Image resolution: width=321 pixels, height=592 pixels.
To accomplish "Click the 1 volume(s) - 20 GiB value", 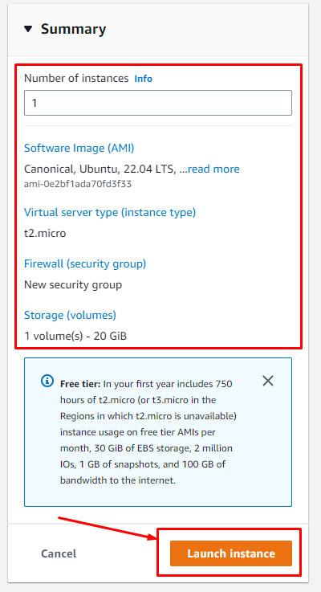I will tap(75, 336).
